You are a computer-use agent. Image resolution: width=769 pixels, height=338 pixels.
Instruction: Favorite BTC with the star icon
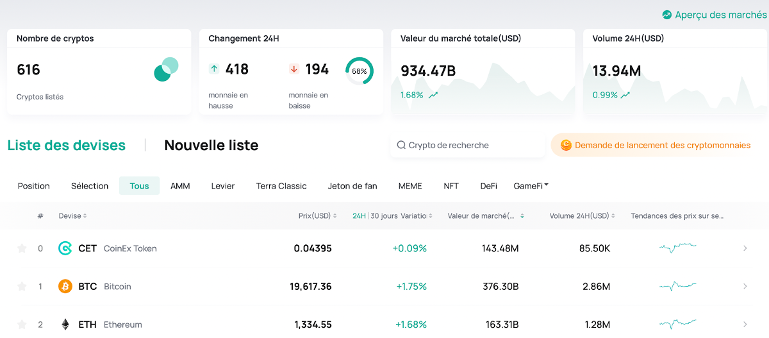point(22,287)
